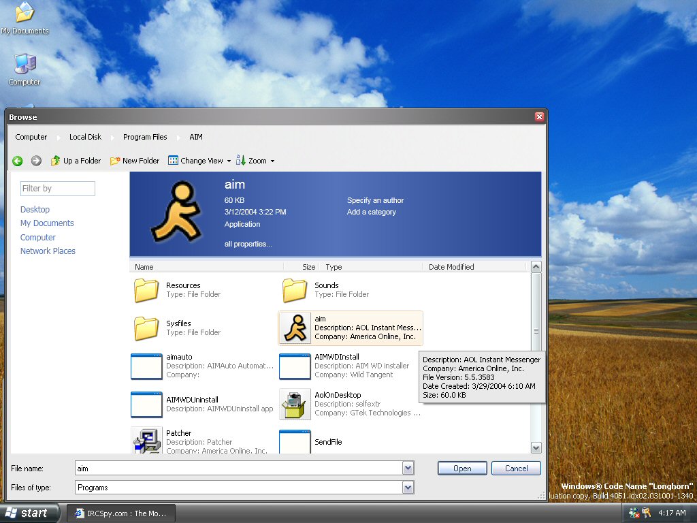Viewport: 697px width, 523px height.
Task: Open the Files of type dropdown
Action: [408, 487]
